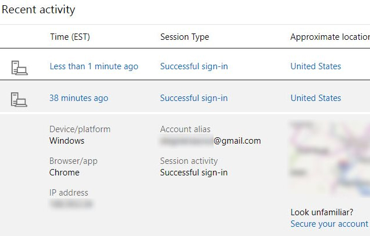Click the 'Approximate location' column header

329,37
